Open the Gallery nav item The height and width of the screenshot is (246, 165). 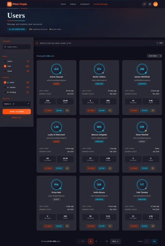(73, 4)
